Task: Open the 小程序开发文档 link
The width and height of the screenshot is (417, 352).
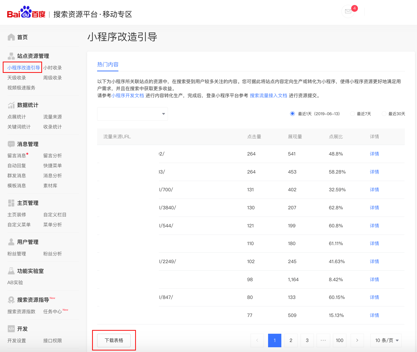Action: coord(128,96)
